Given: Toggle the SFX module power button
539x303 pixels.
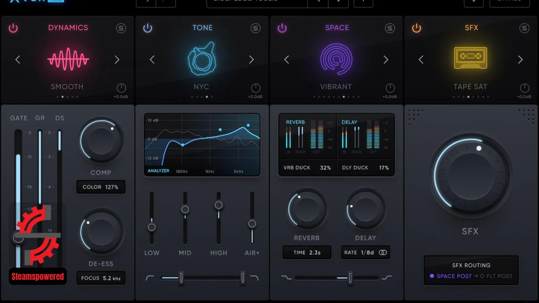Looking at the screenshot, I should coord(416,28).
